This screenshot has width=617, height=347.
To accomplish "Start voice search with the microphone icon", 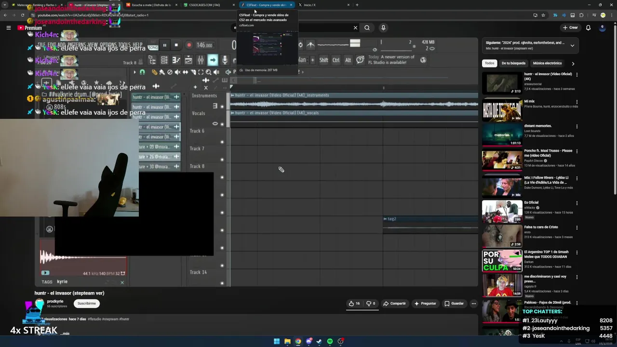I will tap(383, 28).
